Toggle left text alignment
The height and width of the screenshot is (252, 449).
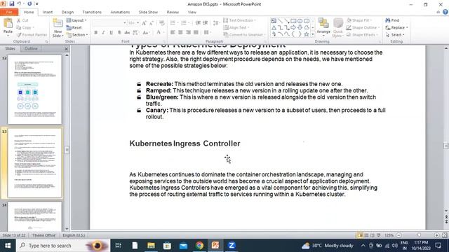click(x=173, y=32)
